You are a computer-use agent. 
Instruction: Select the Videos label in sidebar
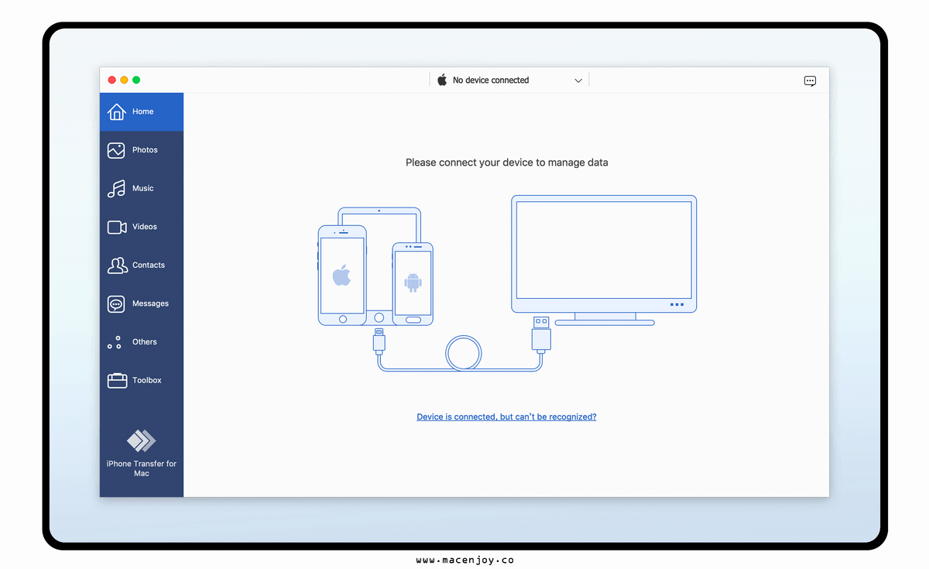(x=145, y=227)
